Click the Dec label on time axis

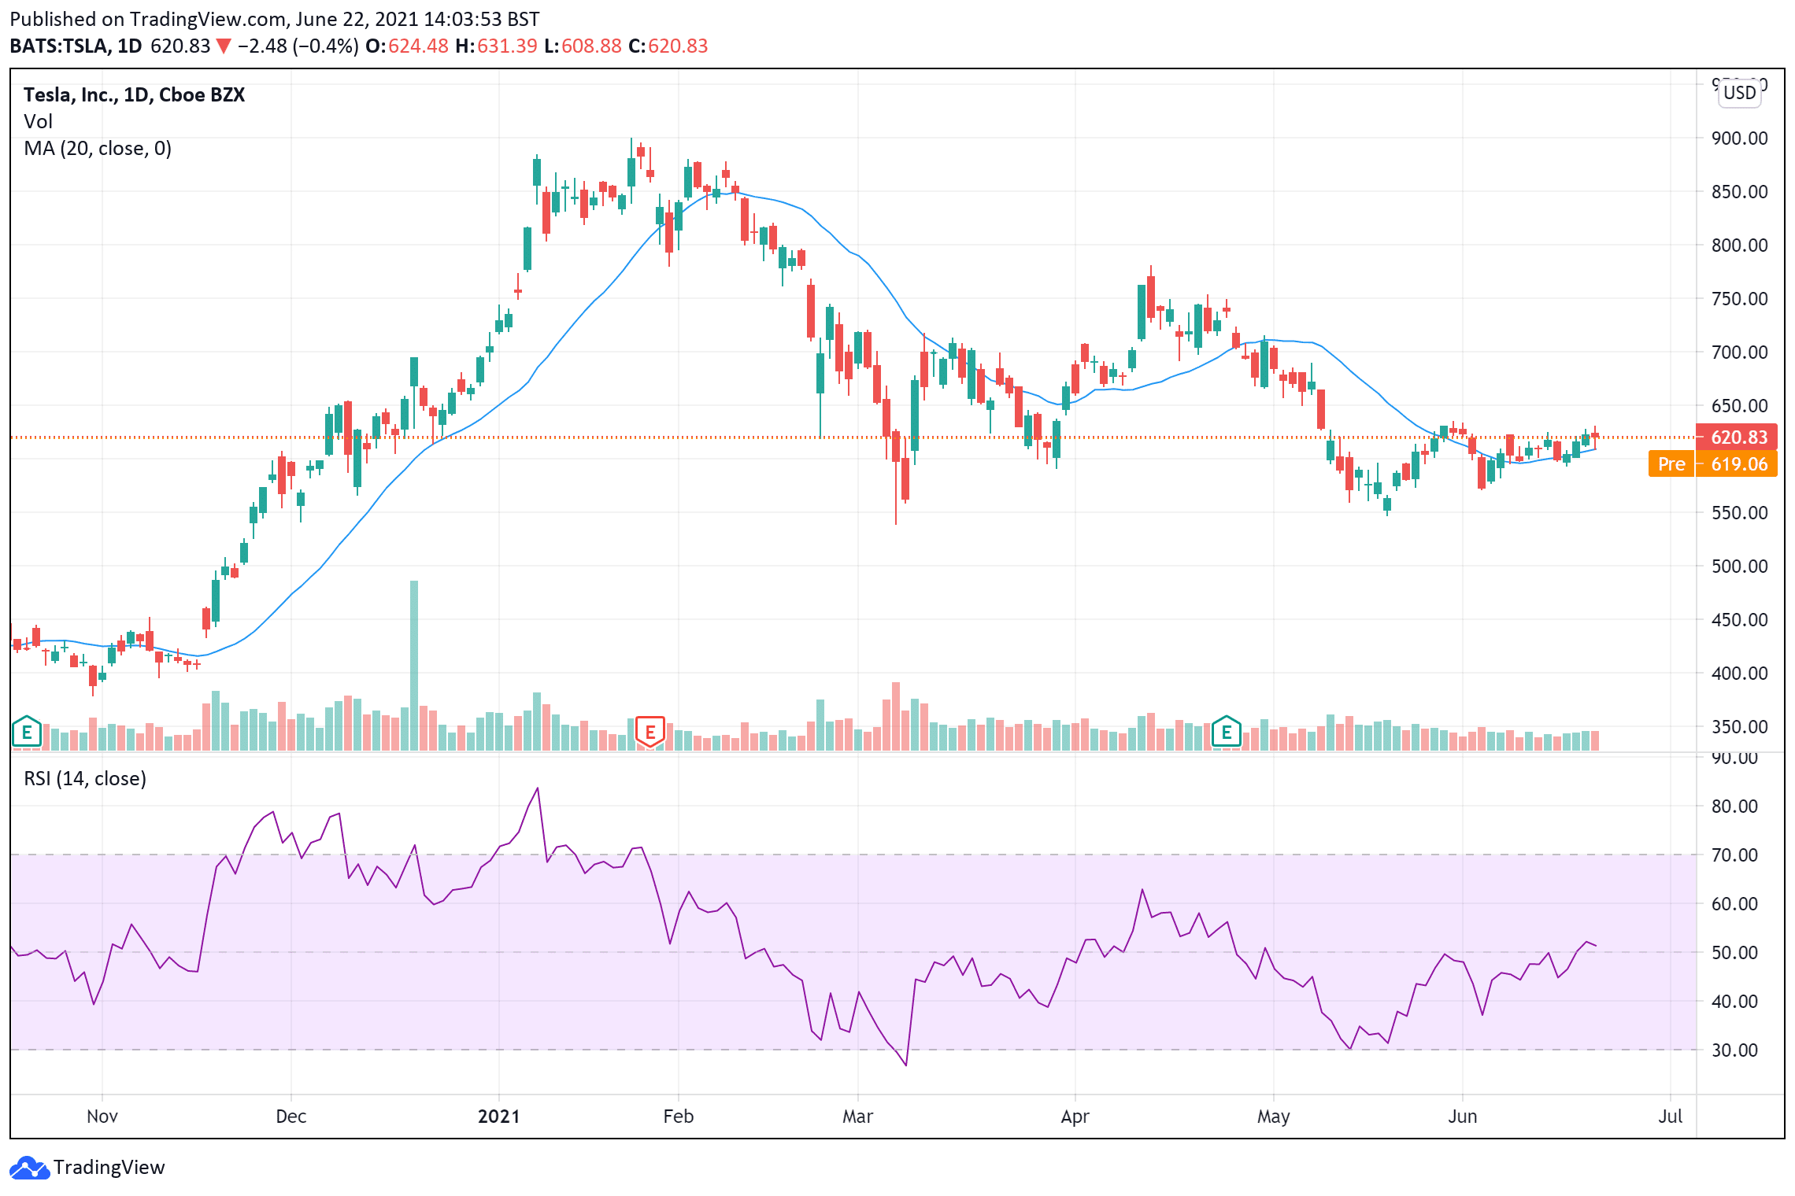tap(291, 1117)
